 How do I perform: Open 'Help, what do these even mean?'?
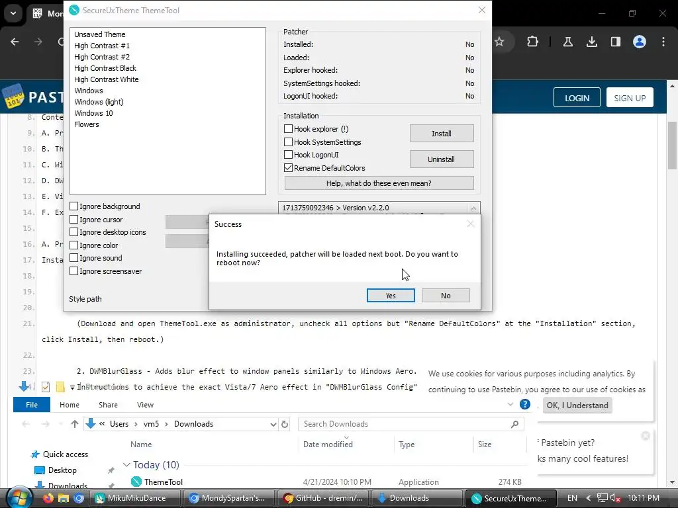[379, 183]
